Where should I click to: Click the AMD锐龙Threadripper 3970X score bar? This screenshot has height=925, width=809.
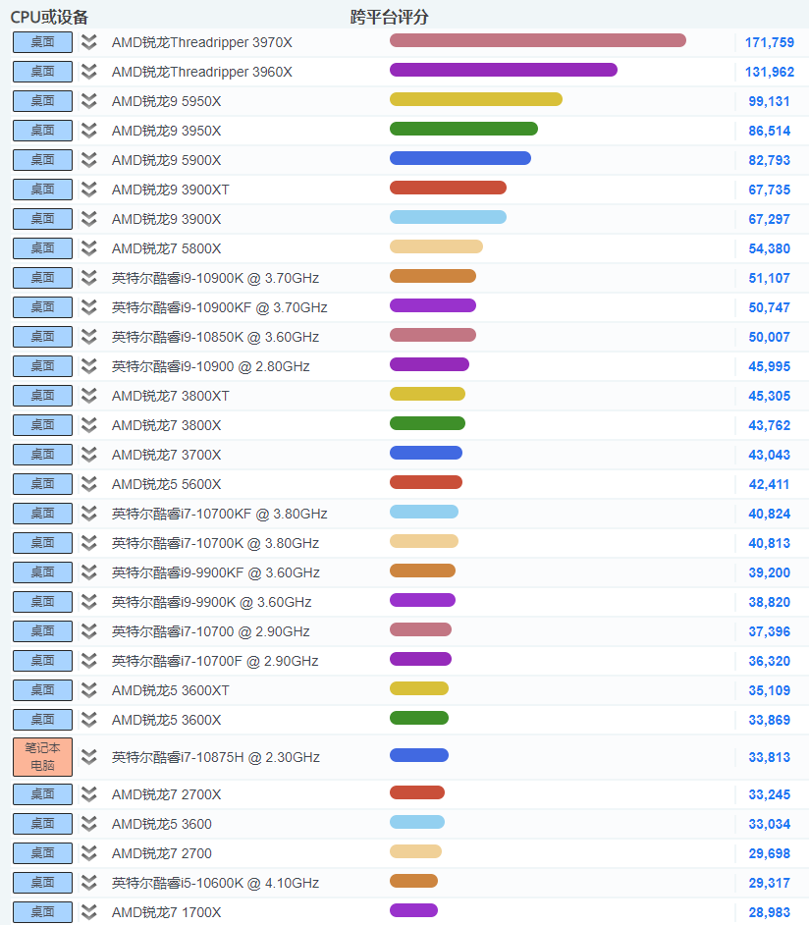coord(538,40)
